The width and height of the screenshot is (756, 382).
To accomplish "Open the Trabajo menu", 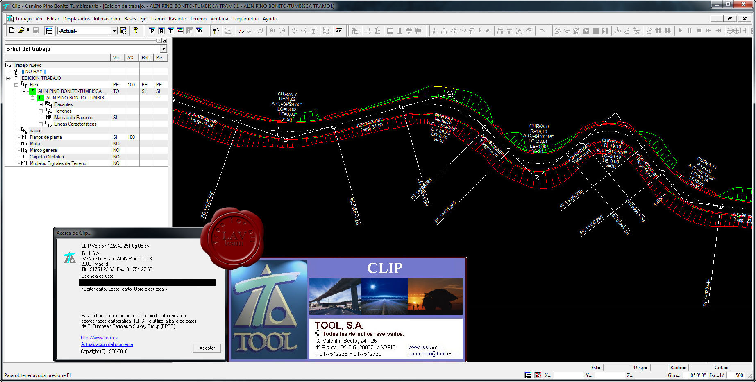I will pos(23,19).
